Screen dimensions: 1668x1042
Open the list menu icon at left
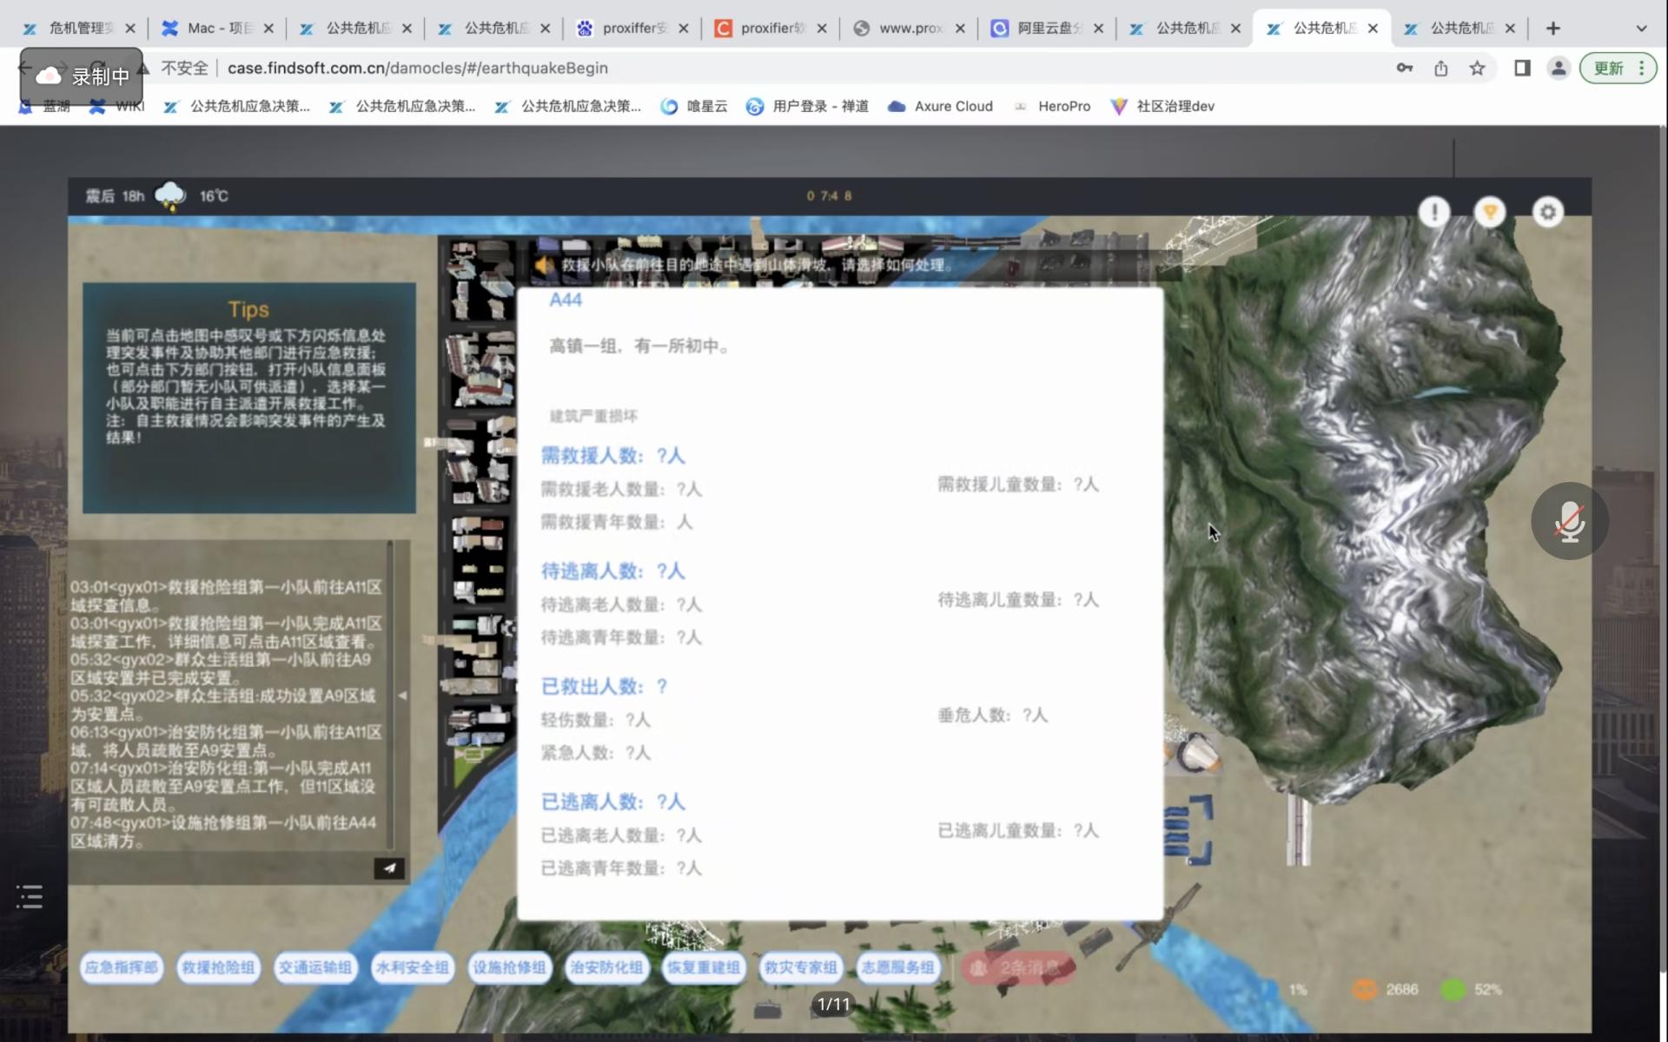(30, 896)
